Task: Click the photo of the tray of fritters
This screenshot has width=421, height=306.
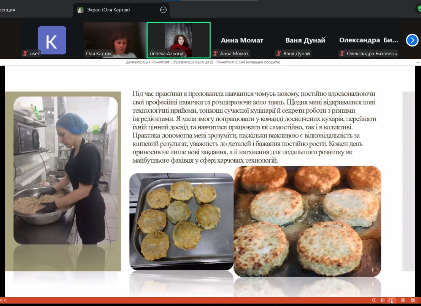Action: point(181,221)
